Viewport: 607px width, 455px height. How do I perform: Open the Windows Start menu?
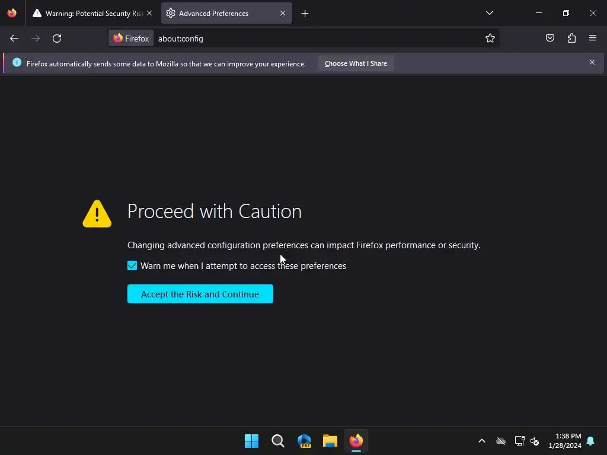251,441
